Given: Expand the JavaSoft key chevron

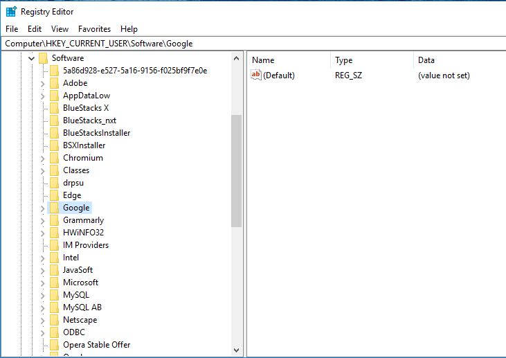Looking at the screenshot, I should tap(42, 270).
